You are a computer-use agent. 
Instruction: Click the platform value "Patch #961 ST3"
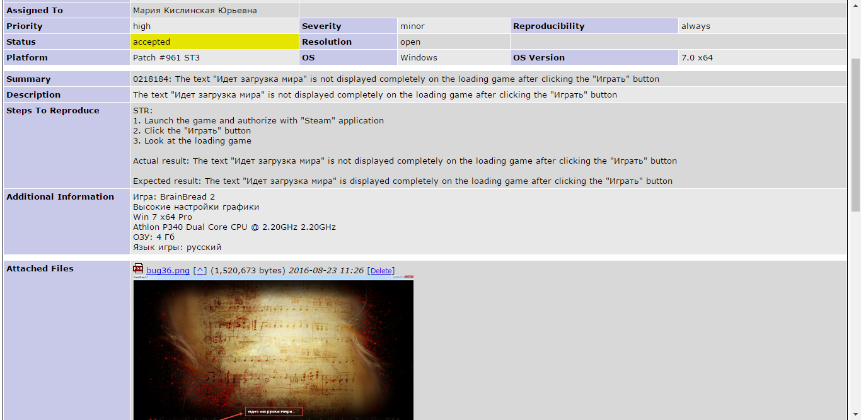click(x=166, y=58)
